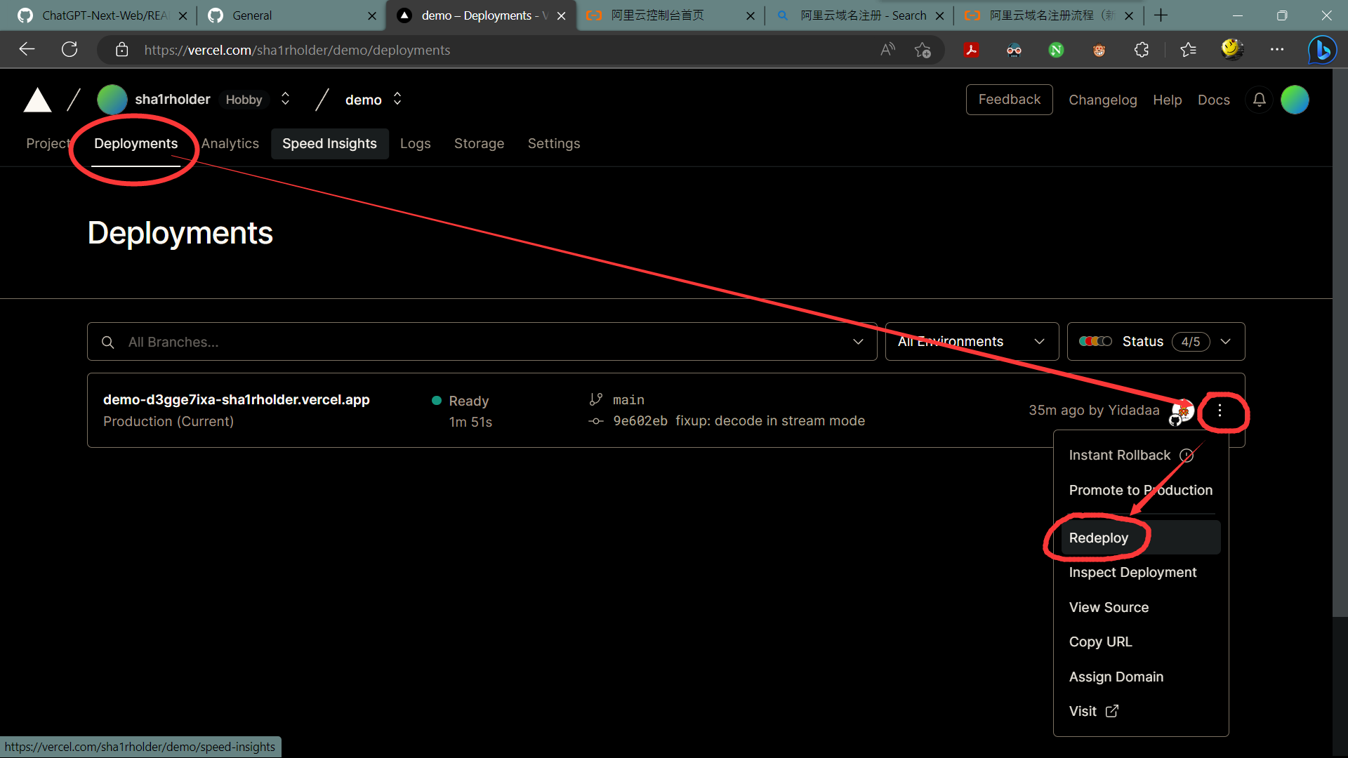
Task: Choose Copy URL in context menu
Action: [1100, 642]
